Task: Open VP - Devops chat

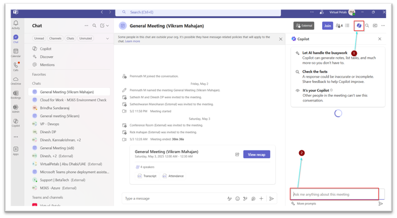Action: point(69,124)
